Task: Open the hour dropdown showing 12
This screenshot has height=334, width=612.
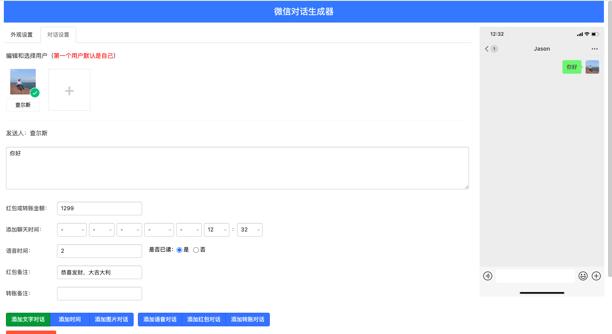Action: (x=217, y=229)
